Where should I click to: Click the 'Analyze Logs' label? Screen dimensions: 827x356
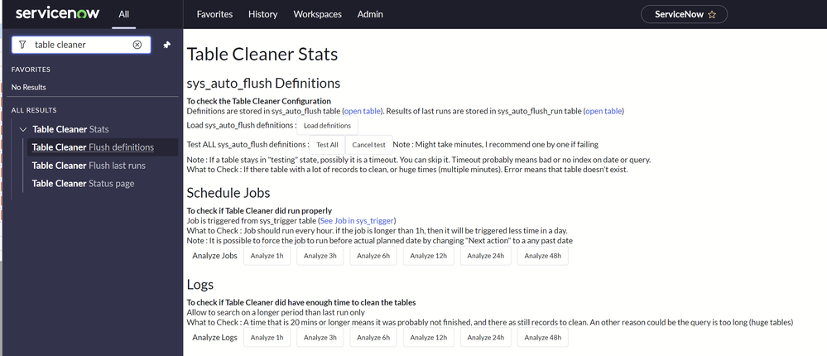pyautogui.click(x=214, y=338)
